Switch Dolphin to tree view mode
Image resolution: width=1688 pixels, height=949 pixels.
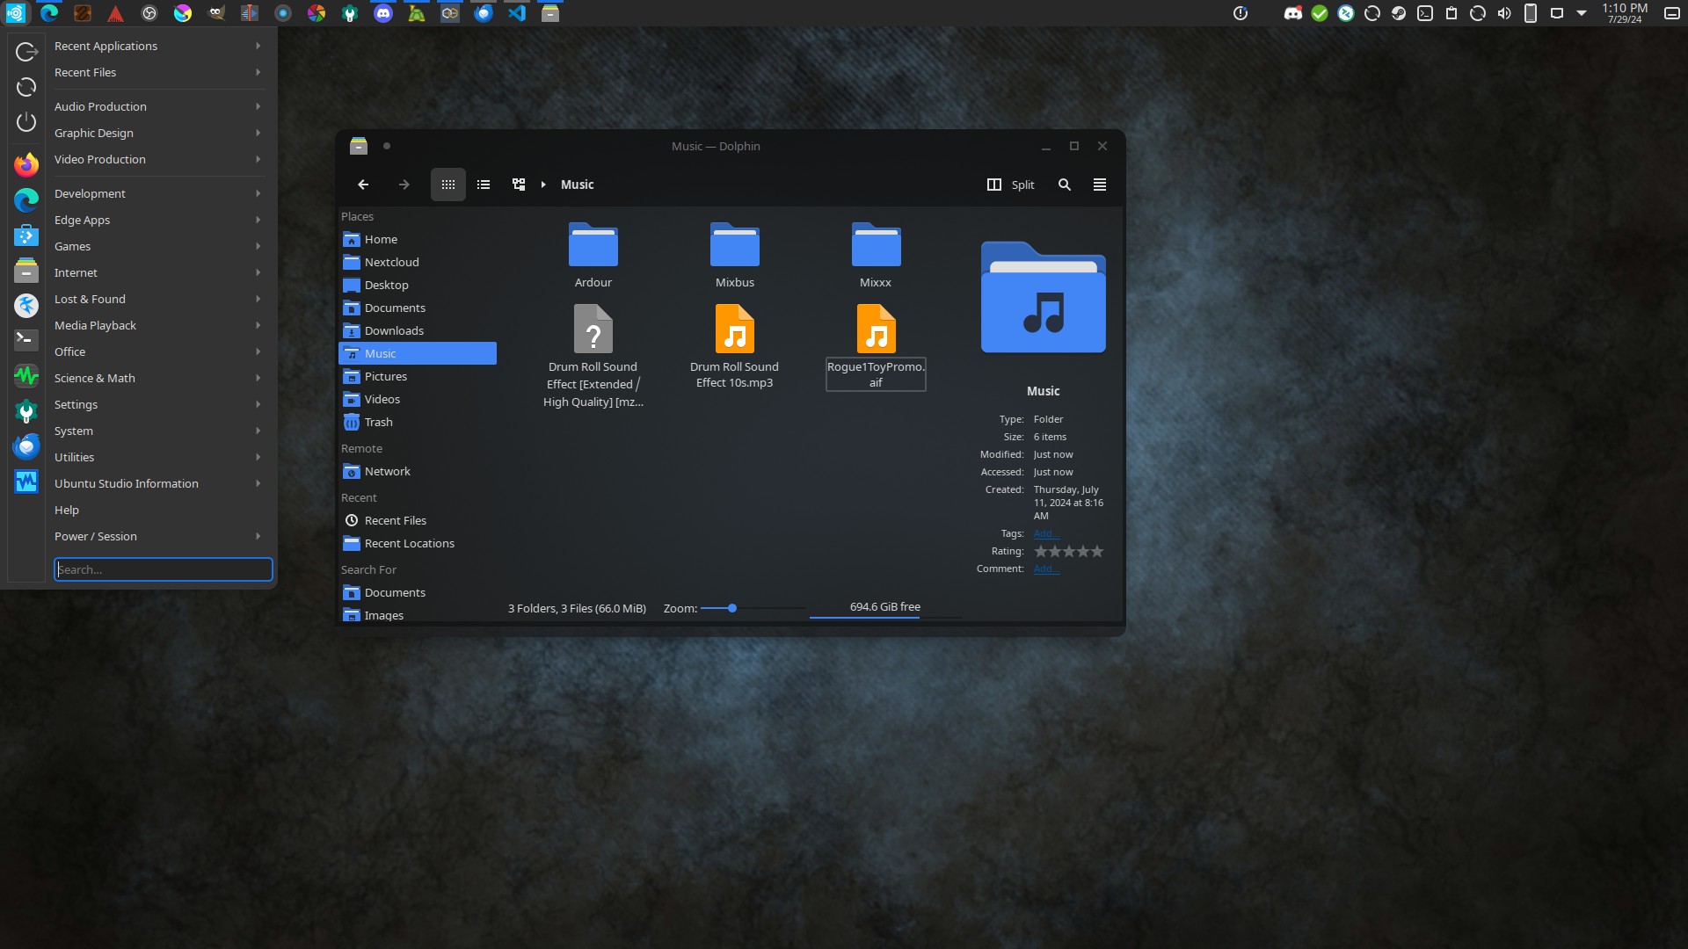[x=519, y=185]
